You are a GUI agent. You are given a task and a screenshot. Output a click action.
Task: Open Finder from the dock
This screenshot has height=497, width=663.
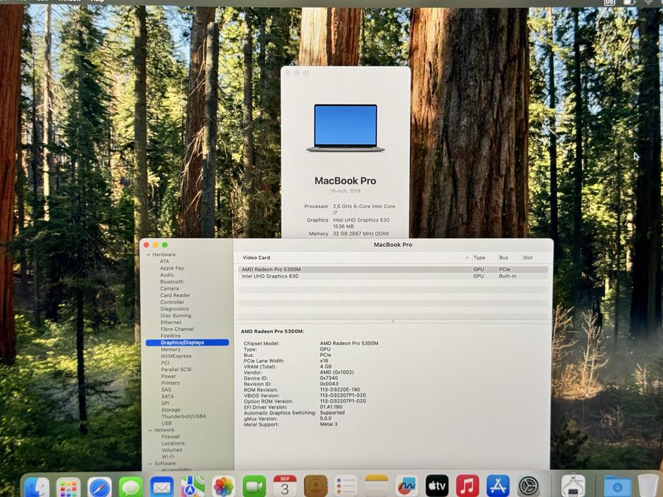pos(37,487)
